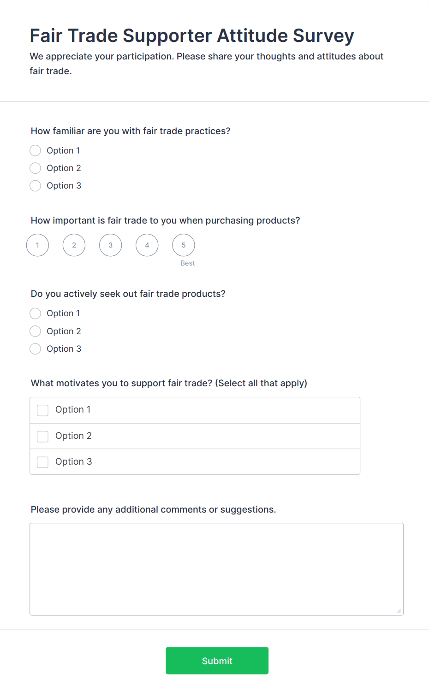Check Option 1 under motivation question
This screenshot has height=697, width=429.
point(43,410)
